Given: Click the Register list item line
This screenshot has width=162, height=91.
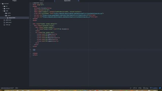Looking at the screenshot, I should point(48,38).
